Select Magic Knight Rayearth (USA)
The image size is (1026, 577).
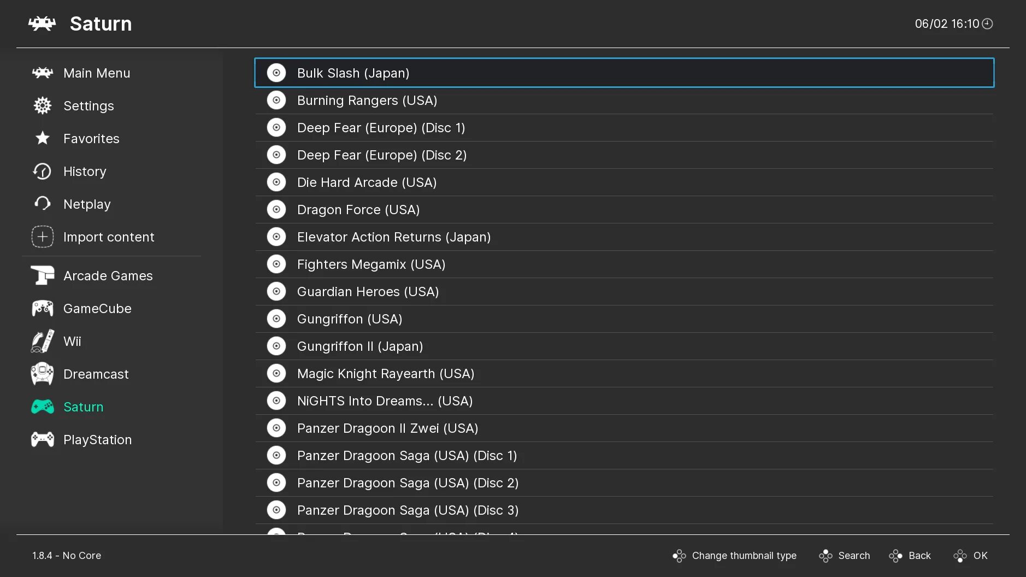[x=624, y=373]
